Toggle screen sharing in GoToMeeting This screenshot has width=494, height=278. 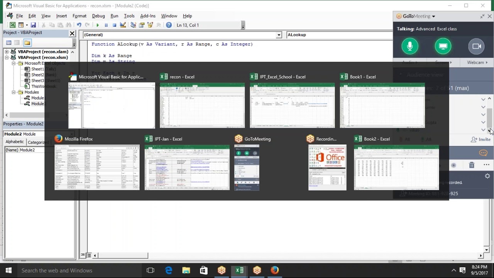(443, 46)
